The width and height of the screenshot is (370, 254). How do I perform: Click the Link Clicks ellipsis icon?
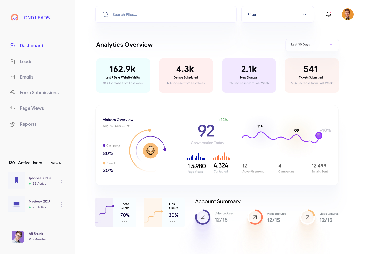(x=173, y=221)
